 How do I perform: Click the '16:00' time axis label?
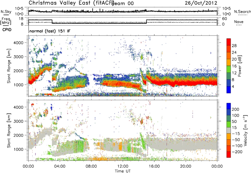tap(154, 166)
